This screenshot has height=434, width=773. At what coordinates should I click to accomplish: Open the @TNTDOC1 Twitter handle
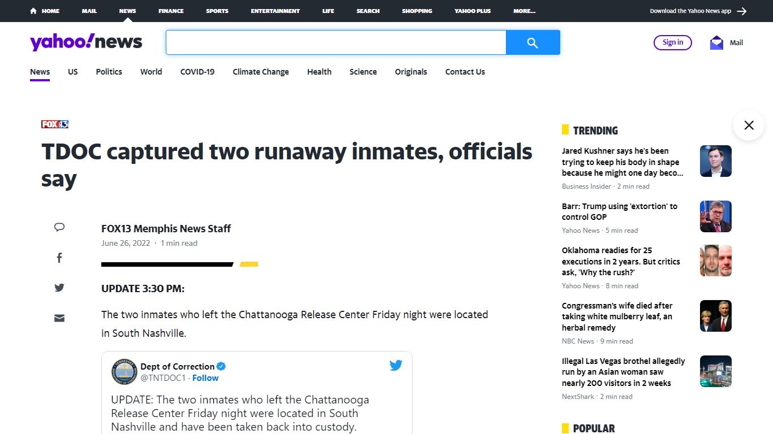coord(163,378)
